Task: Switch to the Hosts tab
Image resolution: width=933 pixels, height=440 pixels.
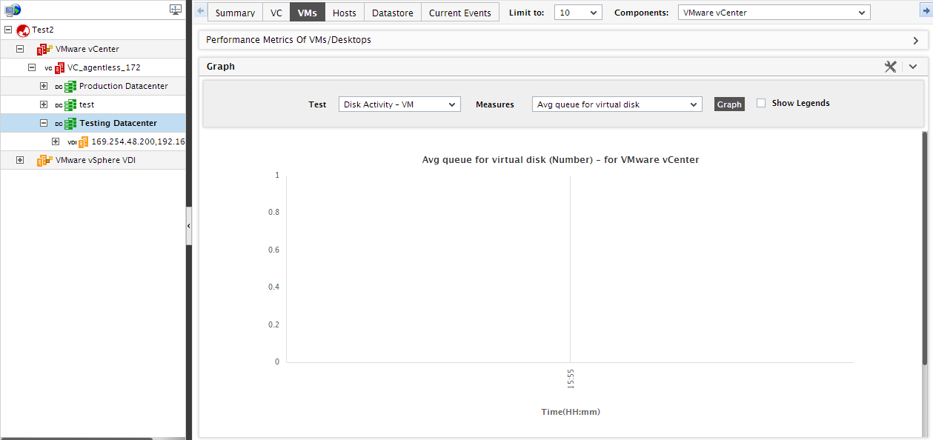Action: click(x=345, y=13)
